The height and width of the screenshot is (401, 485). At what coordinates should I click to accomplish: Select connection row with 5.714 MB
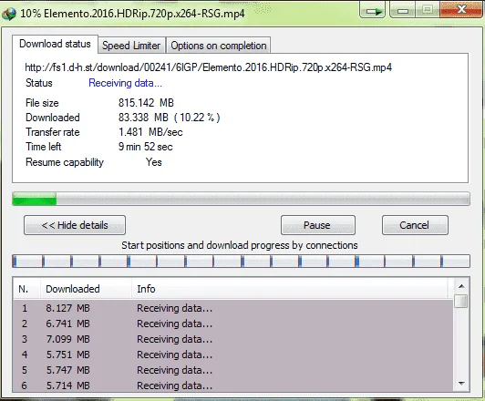point(233,386)
